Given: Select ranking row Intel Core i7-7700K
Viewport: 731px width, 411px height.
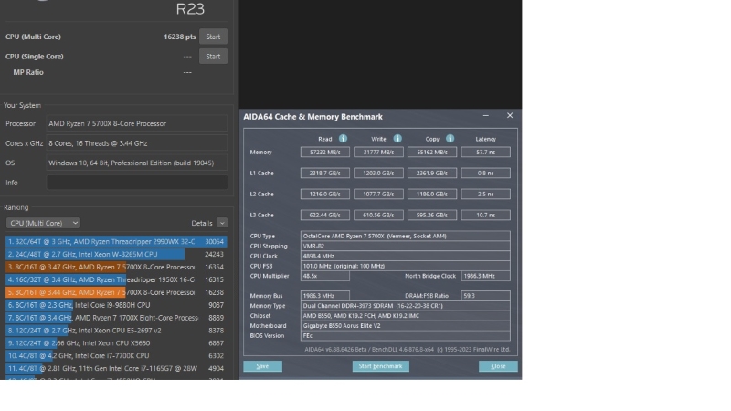Looking at the screenshot, I should tap(116, 355).
